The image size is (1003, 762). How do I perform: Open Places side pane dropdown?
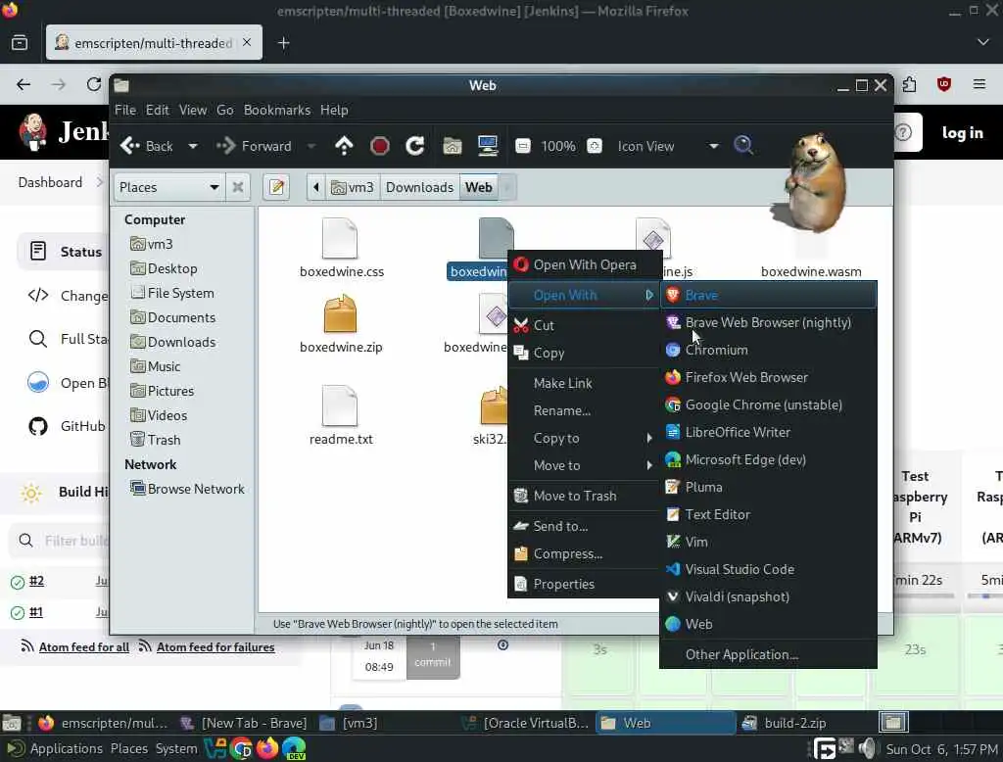pos(168,187)
